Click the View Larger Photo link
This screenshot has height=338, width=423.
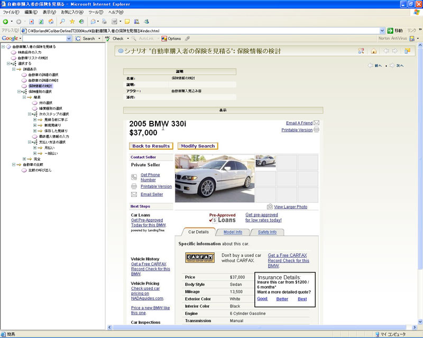coord(290,206)
